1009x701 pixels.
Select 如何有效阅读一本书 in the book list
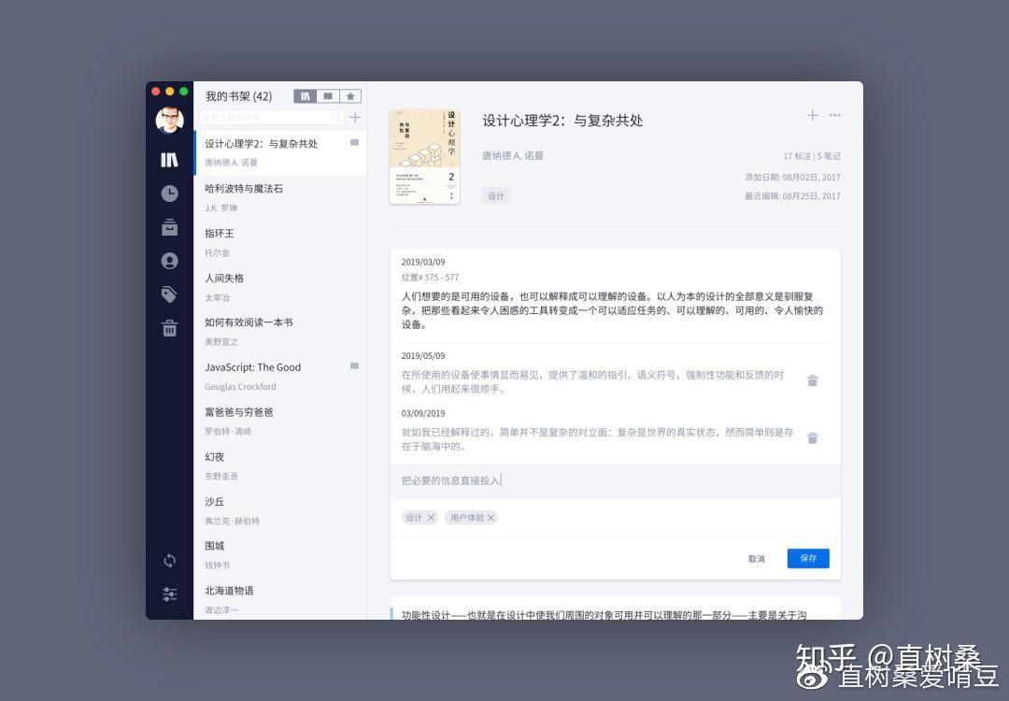[x=280, y=332]
